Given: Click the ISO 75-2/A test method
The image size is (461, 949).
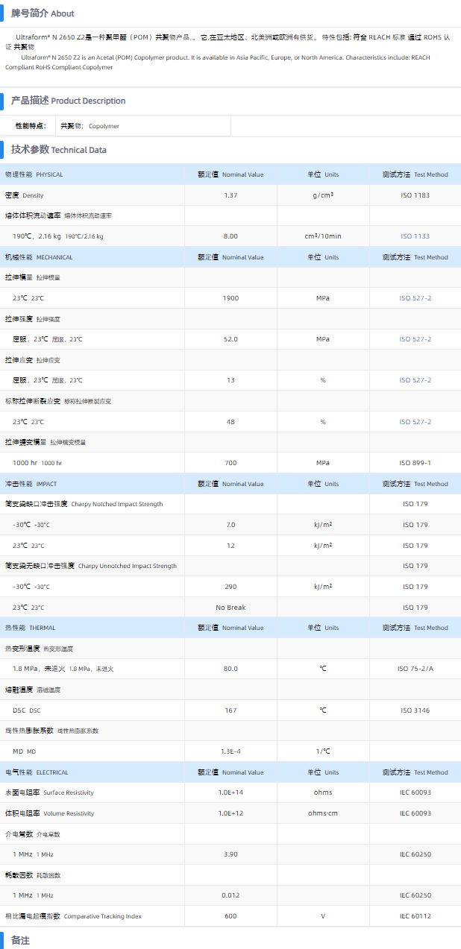Looking at the screenshot, I should click(415, 669).
